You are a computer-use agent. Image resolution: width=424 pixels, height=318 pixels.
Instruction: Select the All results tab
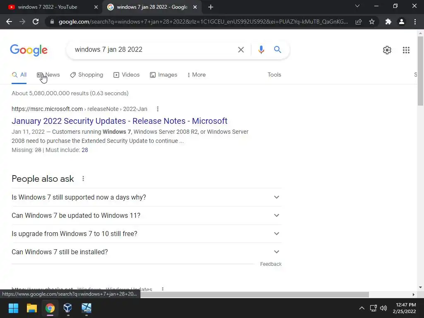coord(19,75)
